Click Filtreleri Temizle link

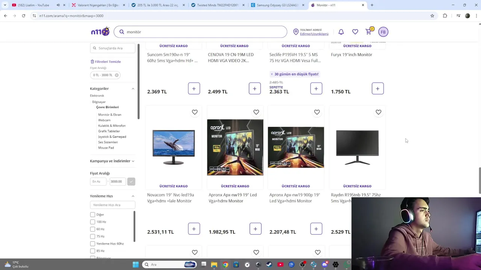tap(106, 61)
